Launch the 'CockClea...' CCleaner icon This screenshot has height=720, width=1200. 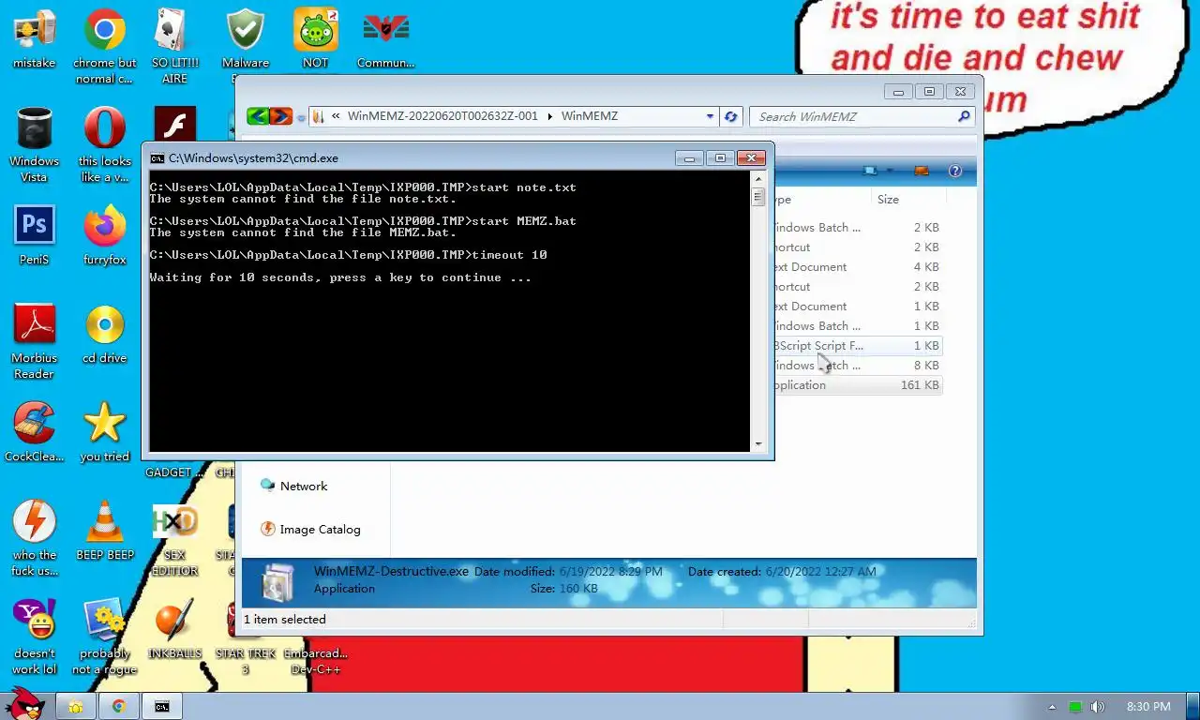click(34, 433)
